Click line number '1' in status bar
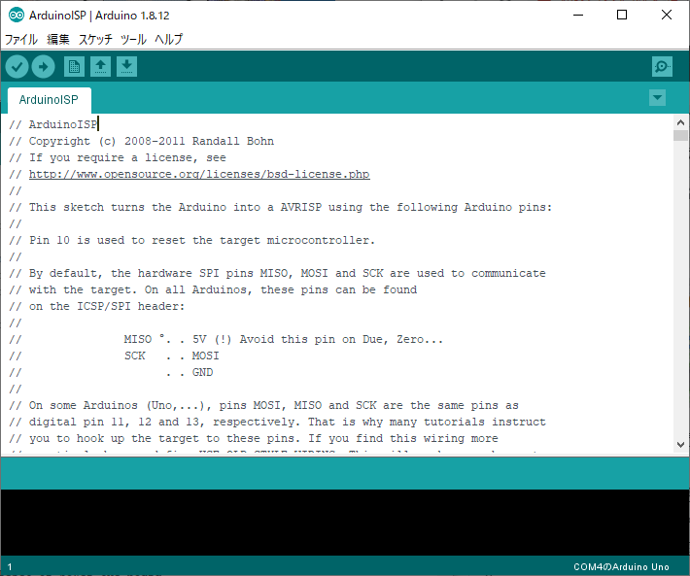The width and height of the screenshot is (690, 576). [x=10, y=567]
